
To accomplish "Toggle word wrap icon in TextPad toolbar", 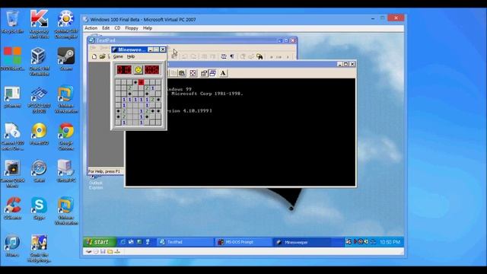I will point(224,56).
